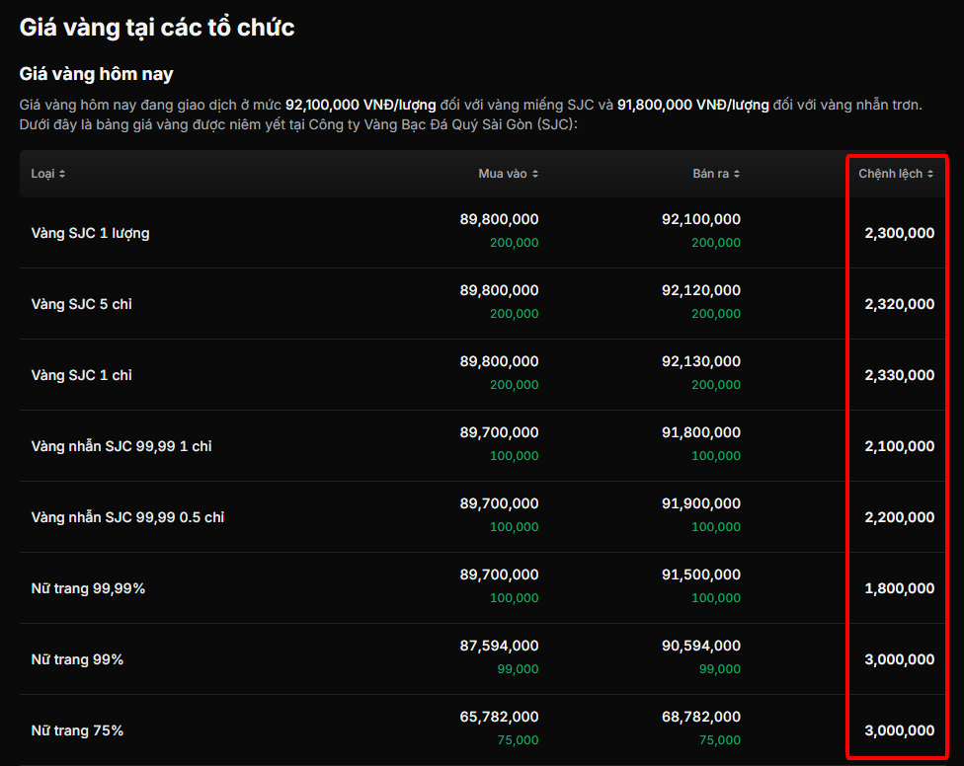The width and height of the screenshot is (964, 766).
Task: Click the sort arrows icon beside Mua vào
Action: tap(535, 175)
